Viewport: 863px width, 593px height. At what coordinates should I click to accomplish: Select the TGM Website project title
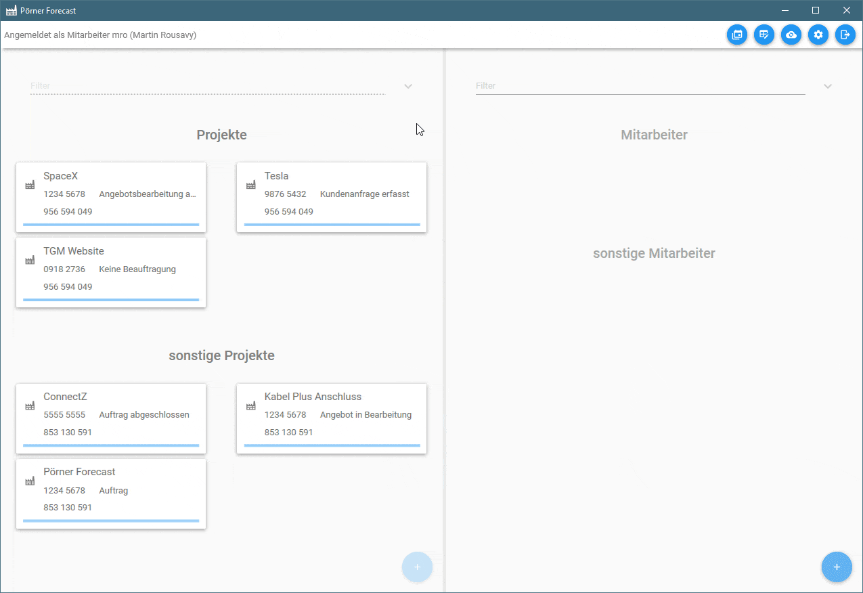[x=74, y=251]
